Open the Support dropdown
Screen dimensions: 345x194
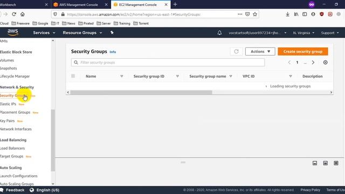(x=329, y=33)
